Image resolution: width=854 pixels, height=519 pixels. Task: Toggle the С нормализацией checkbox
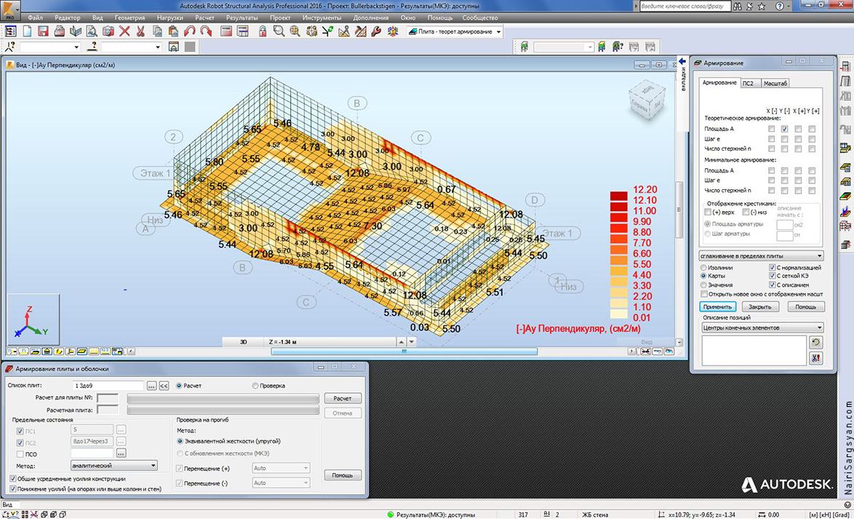click(x=773, y=268)
